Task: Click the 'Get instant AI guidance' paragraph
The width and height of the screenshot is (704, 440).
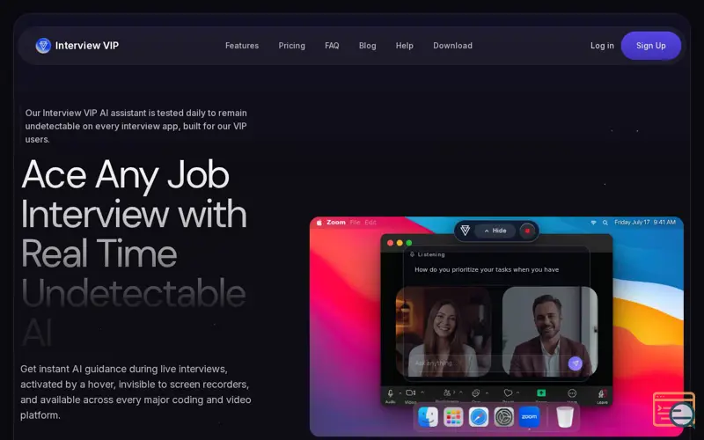Action: [x=136, y=392]
